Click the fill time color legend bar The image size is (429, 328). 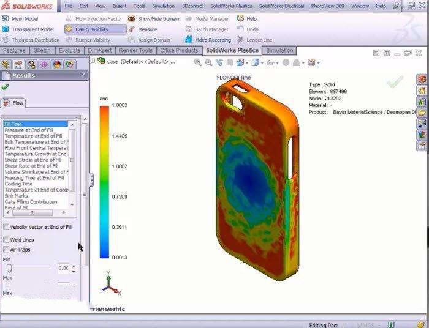(x=104, y=182)
